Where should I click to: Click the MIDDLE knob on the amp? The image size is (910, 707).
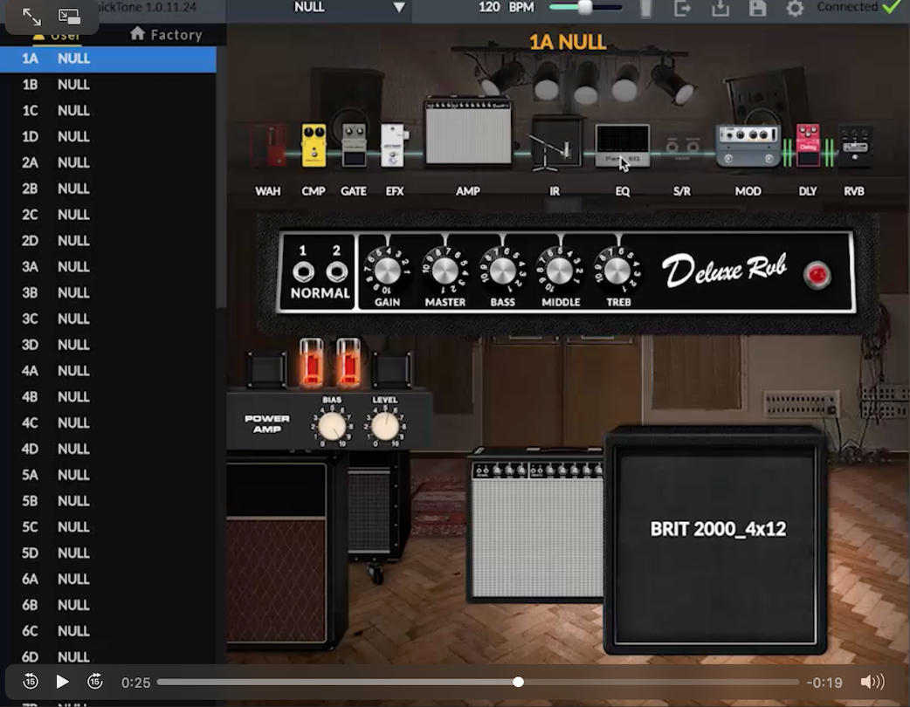click(560, 271)
